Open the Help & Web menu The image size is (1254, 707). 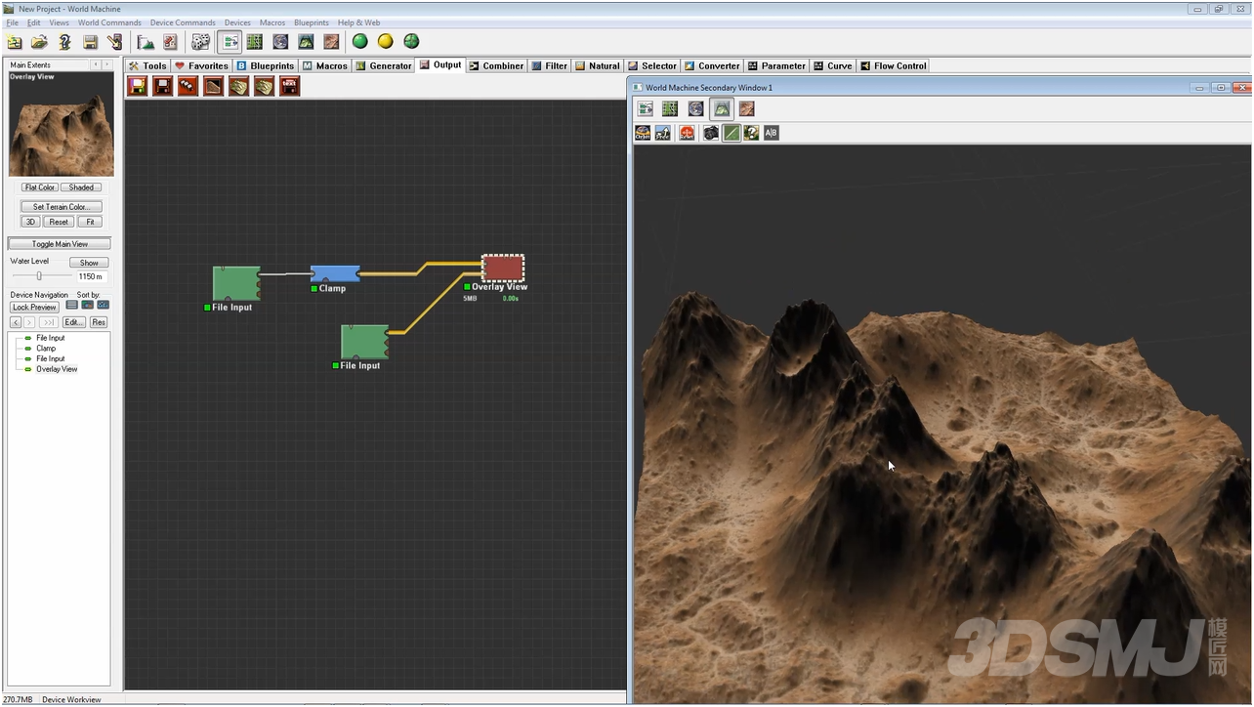click(358, 22)
